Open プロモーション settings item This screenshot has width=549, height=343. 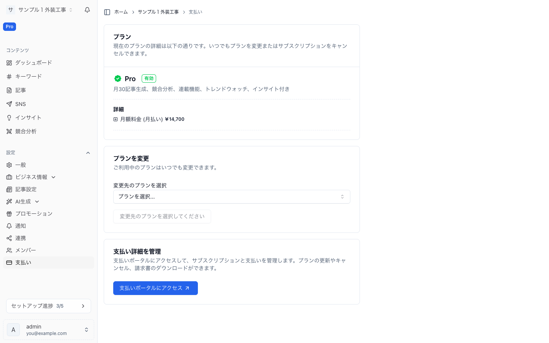click(x=48, y=214)
